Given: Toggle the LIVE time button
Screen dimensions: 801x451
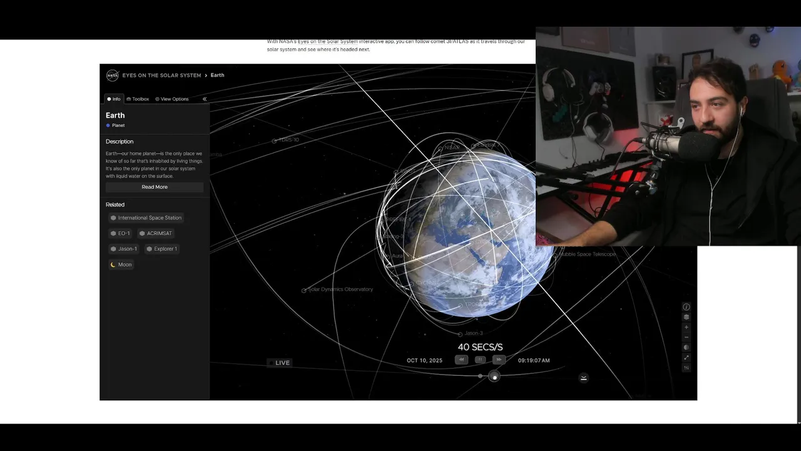Looking at the screenshot, I should click(x=279, y=363).
